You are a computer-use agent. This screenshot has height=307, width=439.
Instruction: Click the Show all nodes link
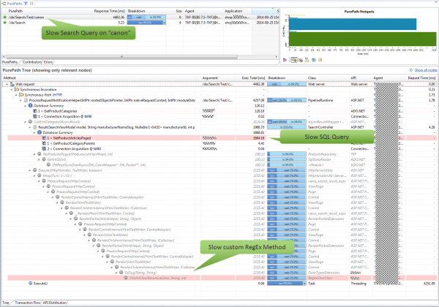click(x=426, y=70)
